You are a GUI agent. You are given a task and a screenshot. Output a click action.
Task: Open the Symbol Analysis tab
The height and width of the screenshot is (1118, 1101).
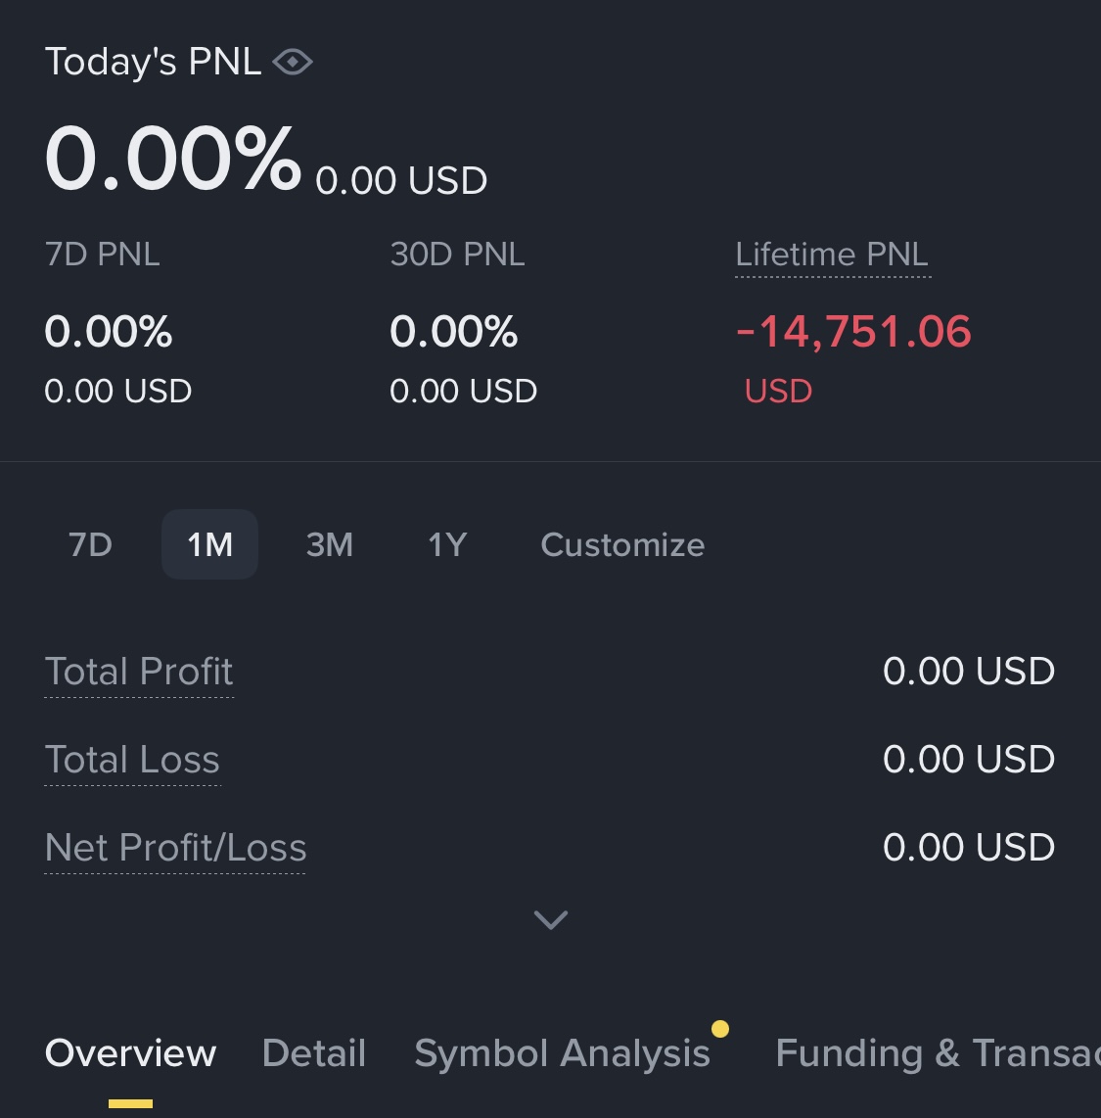562,1053
